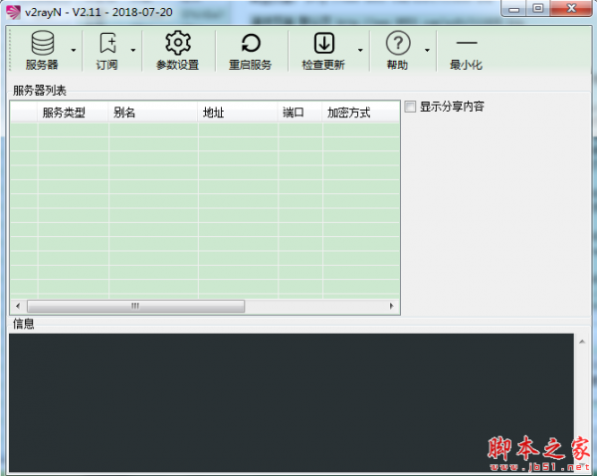Sort by the 端口 column header

click(299, 113)
